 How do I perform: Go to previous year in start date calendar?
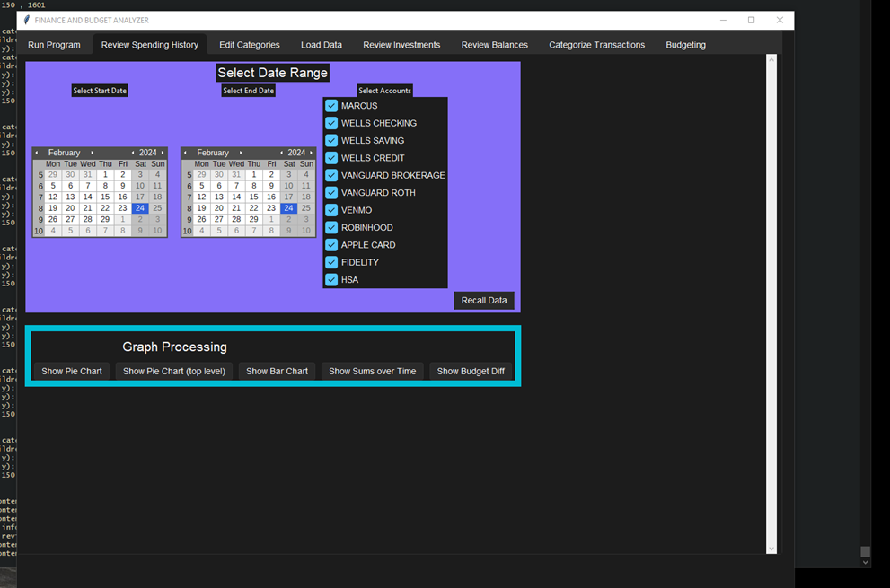[133, 153]
